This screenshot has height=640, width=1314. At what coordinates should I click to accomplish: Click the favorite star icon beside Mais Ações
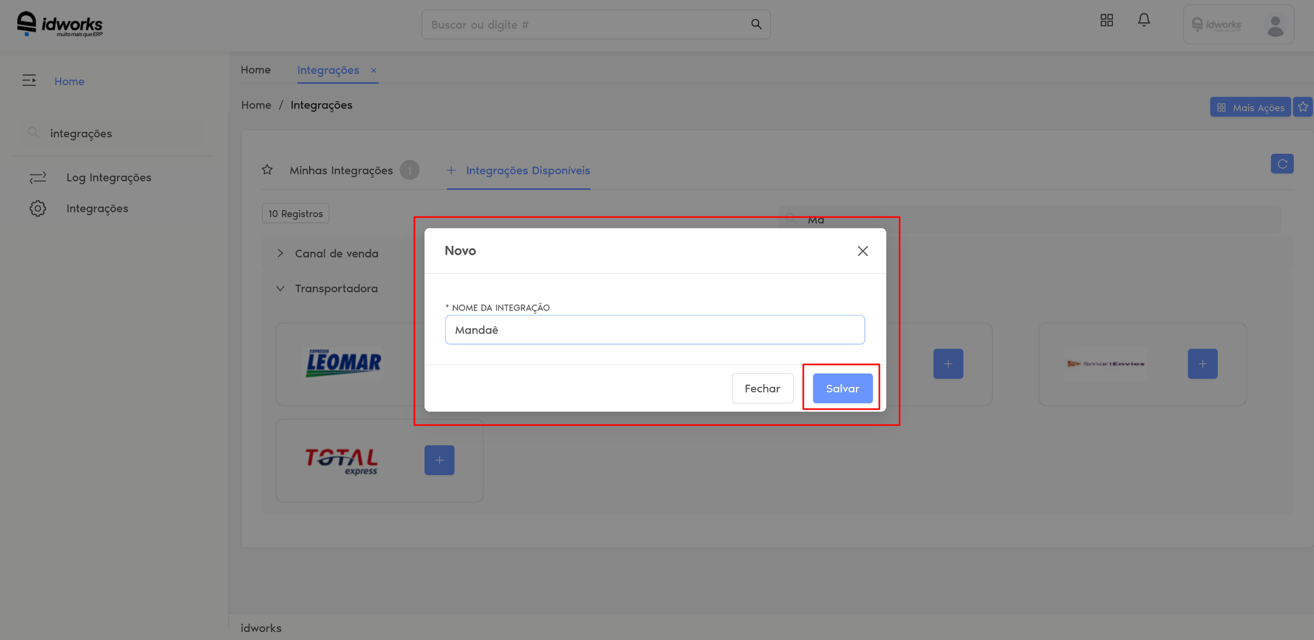(1303, 107)
